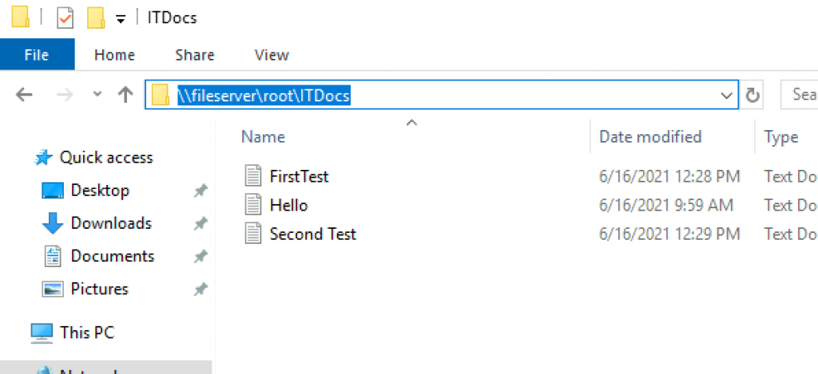Image resolution: width=818 pixels, height=374 pixels.
Task: Go up one folder level arrow
Action: [x=125, y=95]
